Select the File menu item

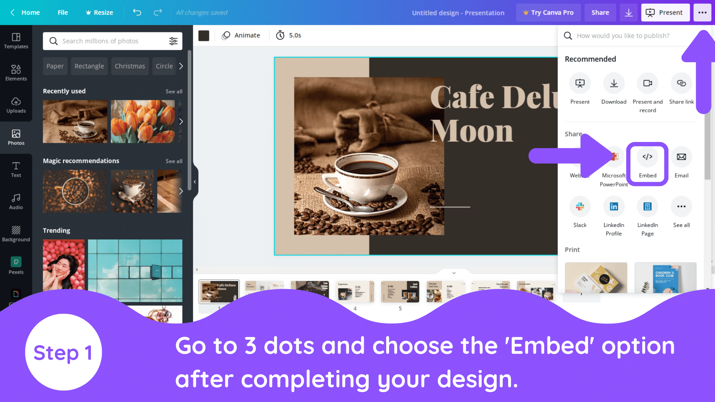[x=63, y=12]
